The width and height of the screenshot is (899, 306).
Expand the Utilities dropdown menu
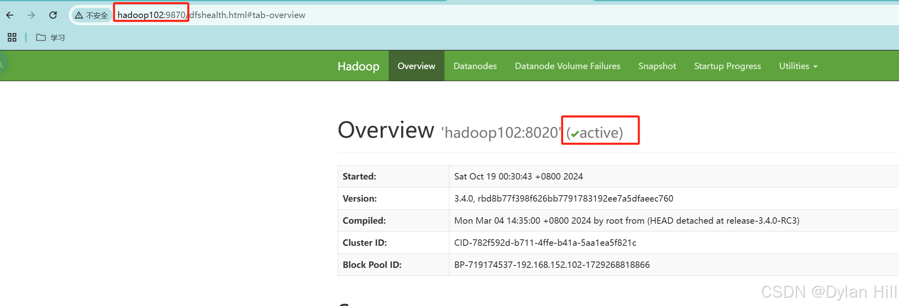click(798, 66)
